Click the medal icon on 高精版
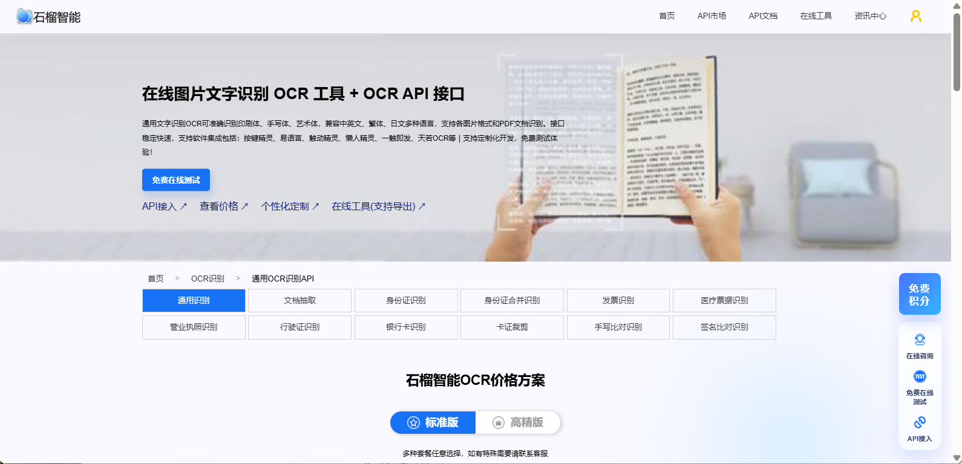The height and width of the screenshot is (464, 962). click(499, 423)
